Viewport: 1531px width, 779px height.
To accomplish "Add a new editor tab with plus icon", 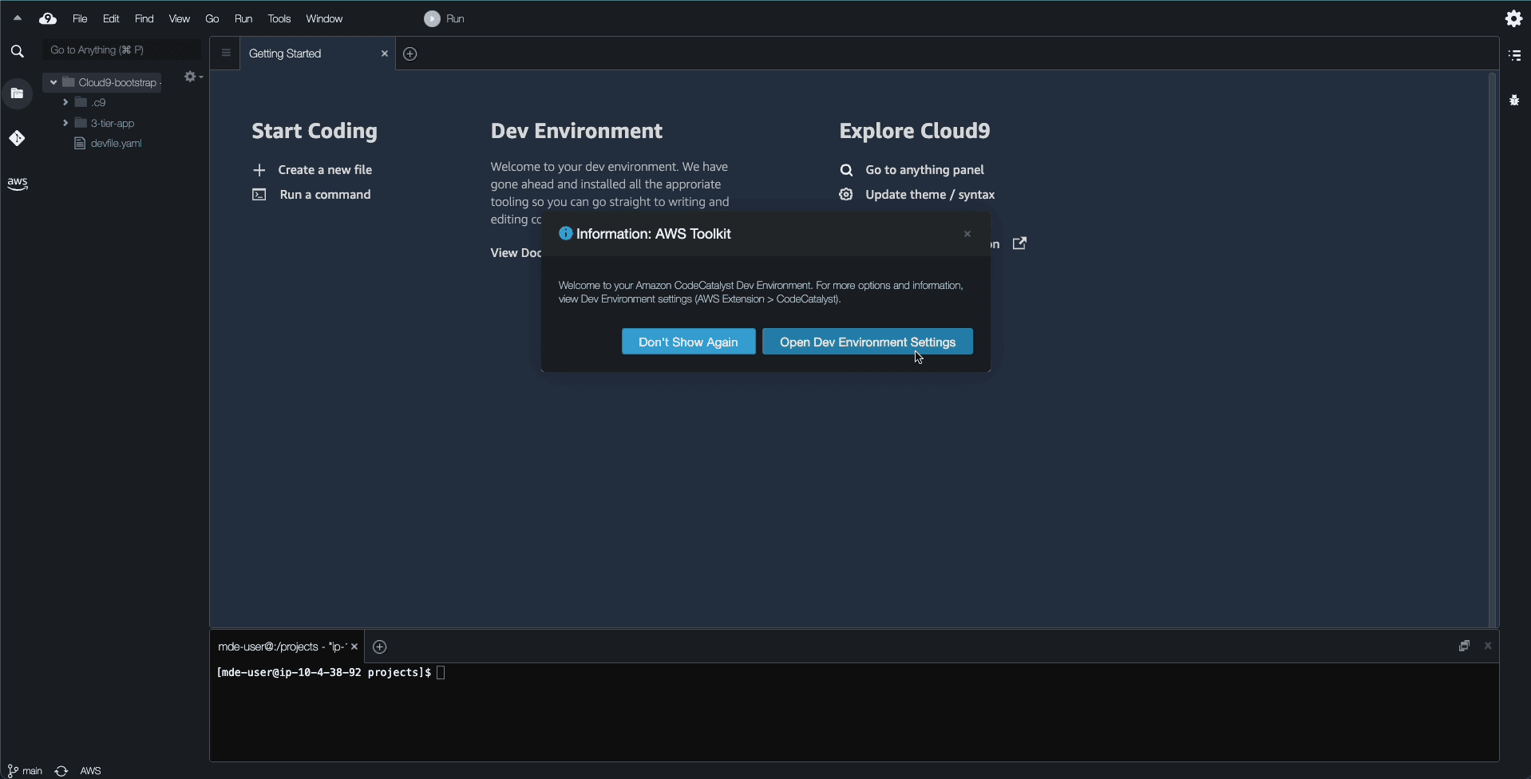I will (x=410, y=53).
